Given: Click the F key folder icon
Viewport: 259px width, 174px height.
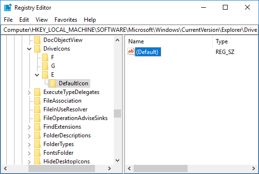Looking at the screenshot, I should [x=45, y=57].
